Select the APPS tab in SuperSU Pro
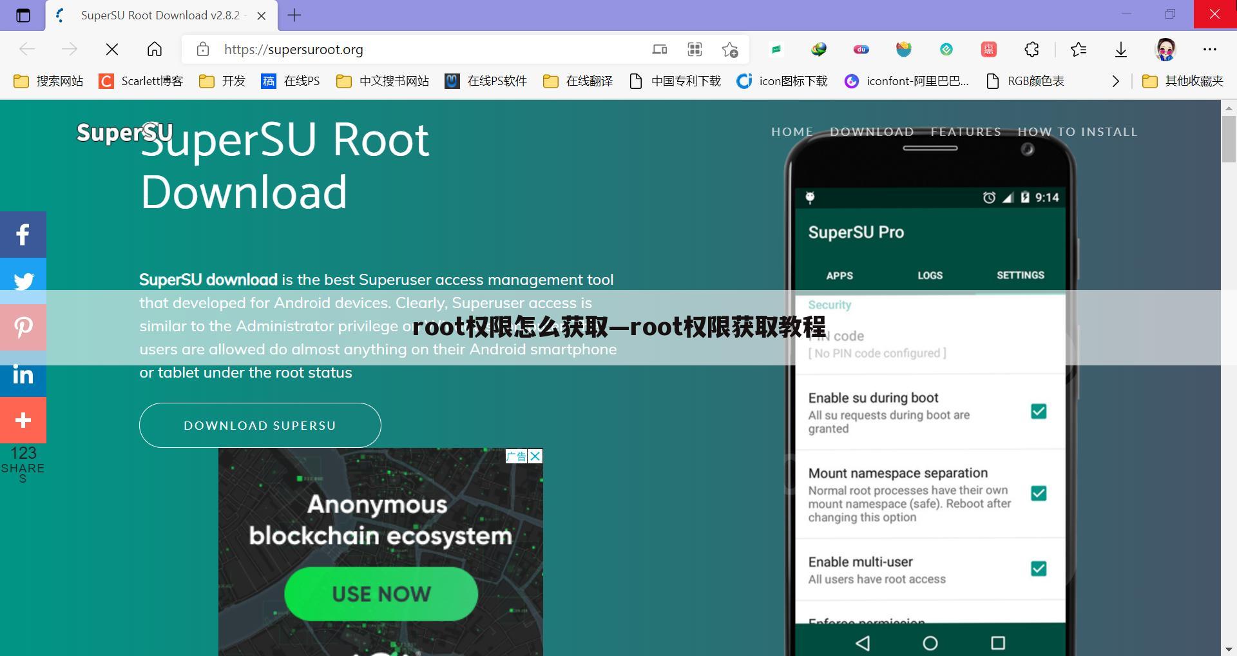This screenshot has height=656, width=1237. pos(839,275)
